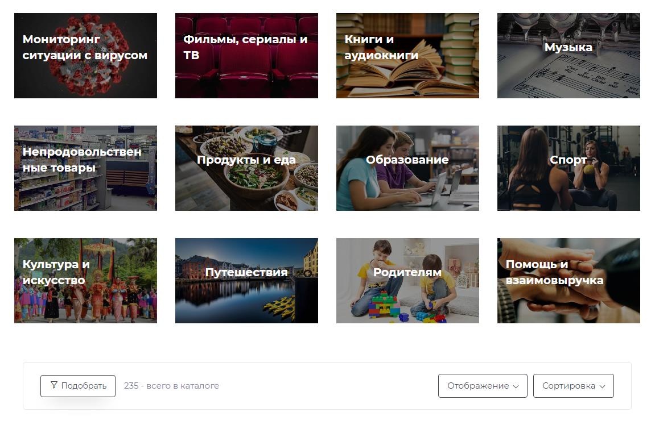Expand the Сортировка dropdown
Viewport: 655px width, 425px height.
pos(573,386)
